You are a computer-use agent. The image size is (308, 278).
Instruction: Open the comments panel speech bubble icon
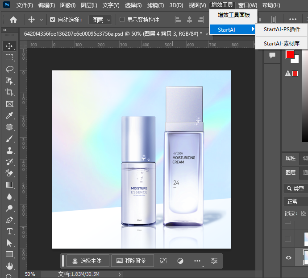[x=272, y=55]
